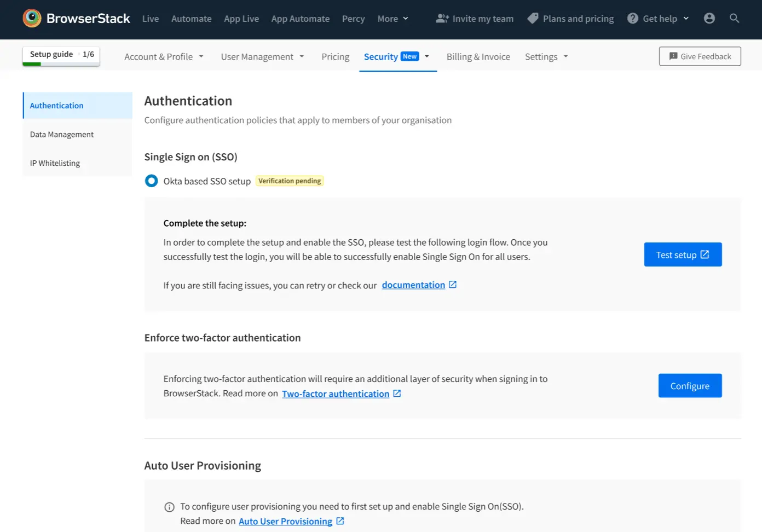Expand the Account & Profile dropdown

(x=164, y=57)
